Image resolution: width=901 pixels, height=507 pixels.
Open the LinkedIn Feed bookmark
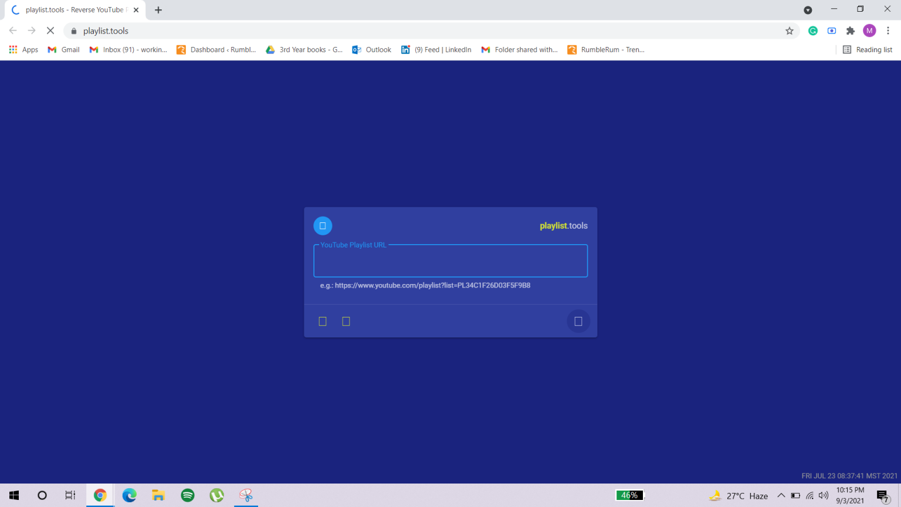coord(436,50)
